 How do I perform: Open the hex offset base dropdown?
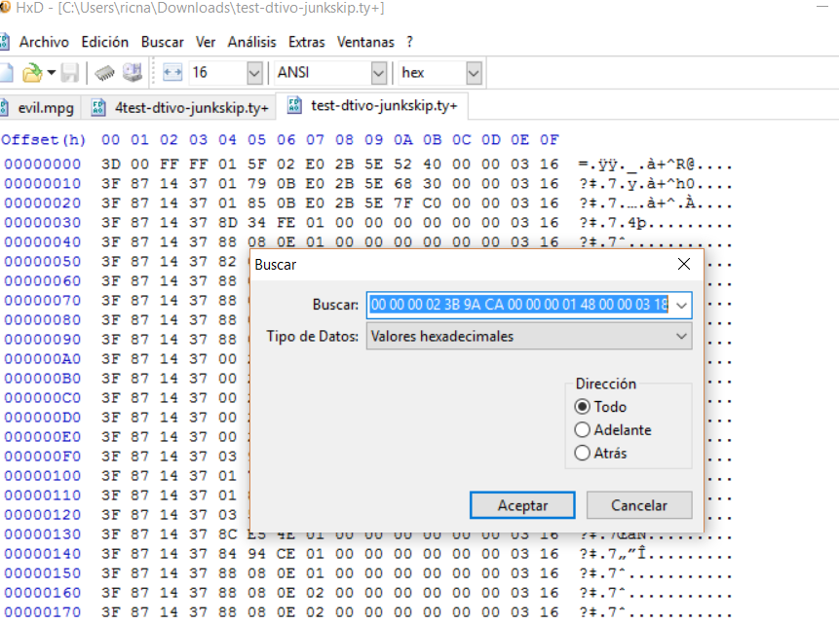coord(474,73)
